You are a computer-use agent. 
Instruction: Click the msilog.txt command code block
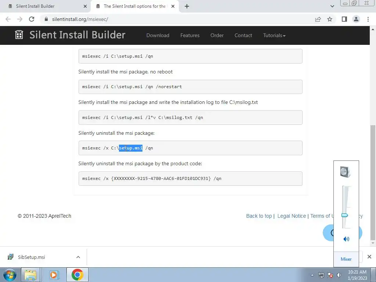191,117
